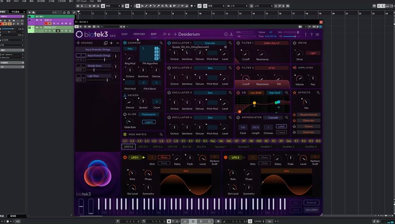Open the Arpeggiator Cascade pattern dropdown

273,117
